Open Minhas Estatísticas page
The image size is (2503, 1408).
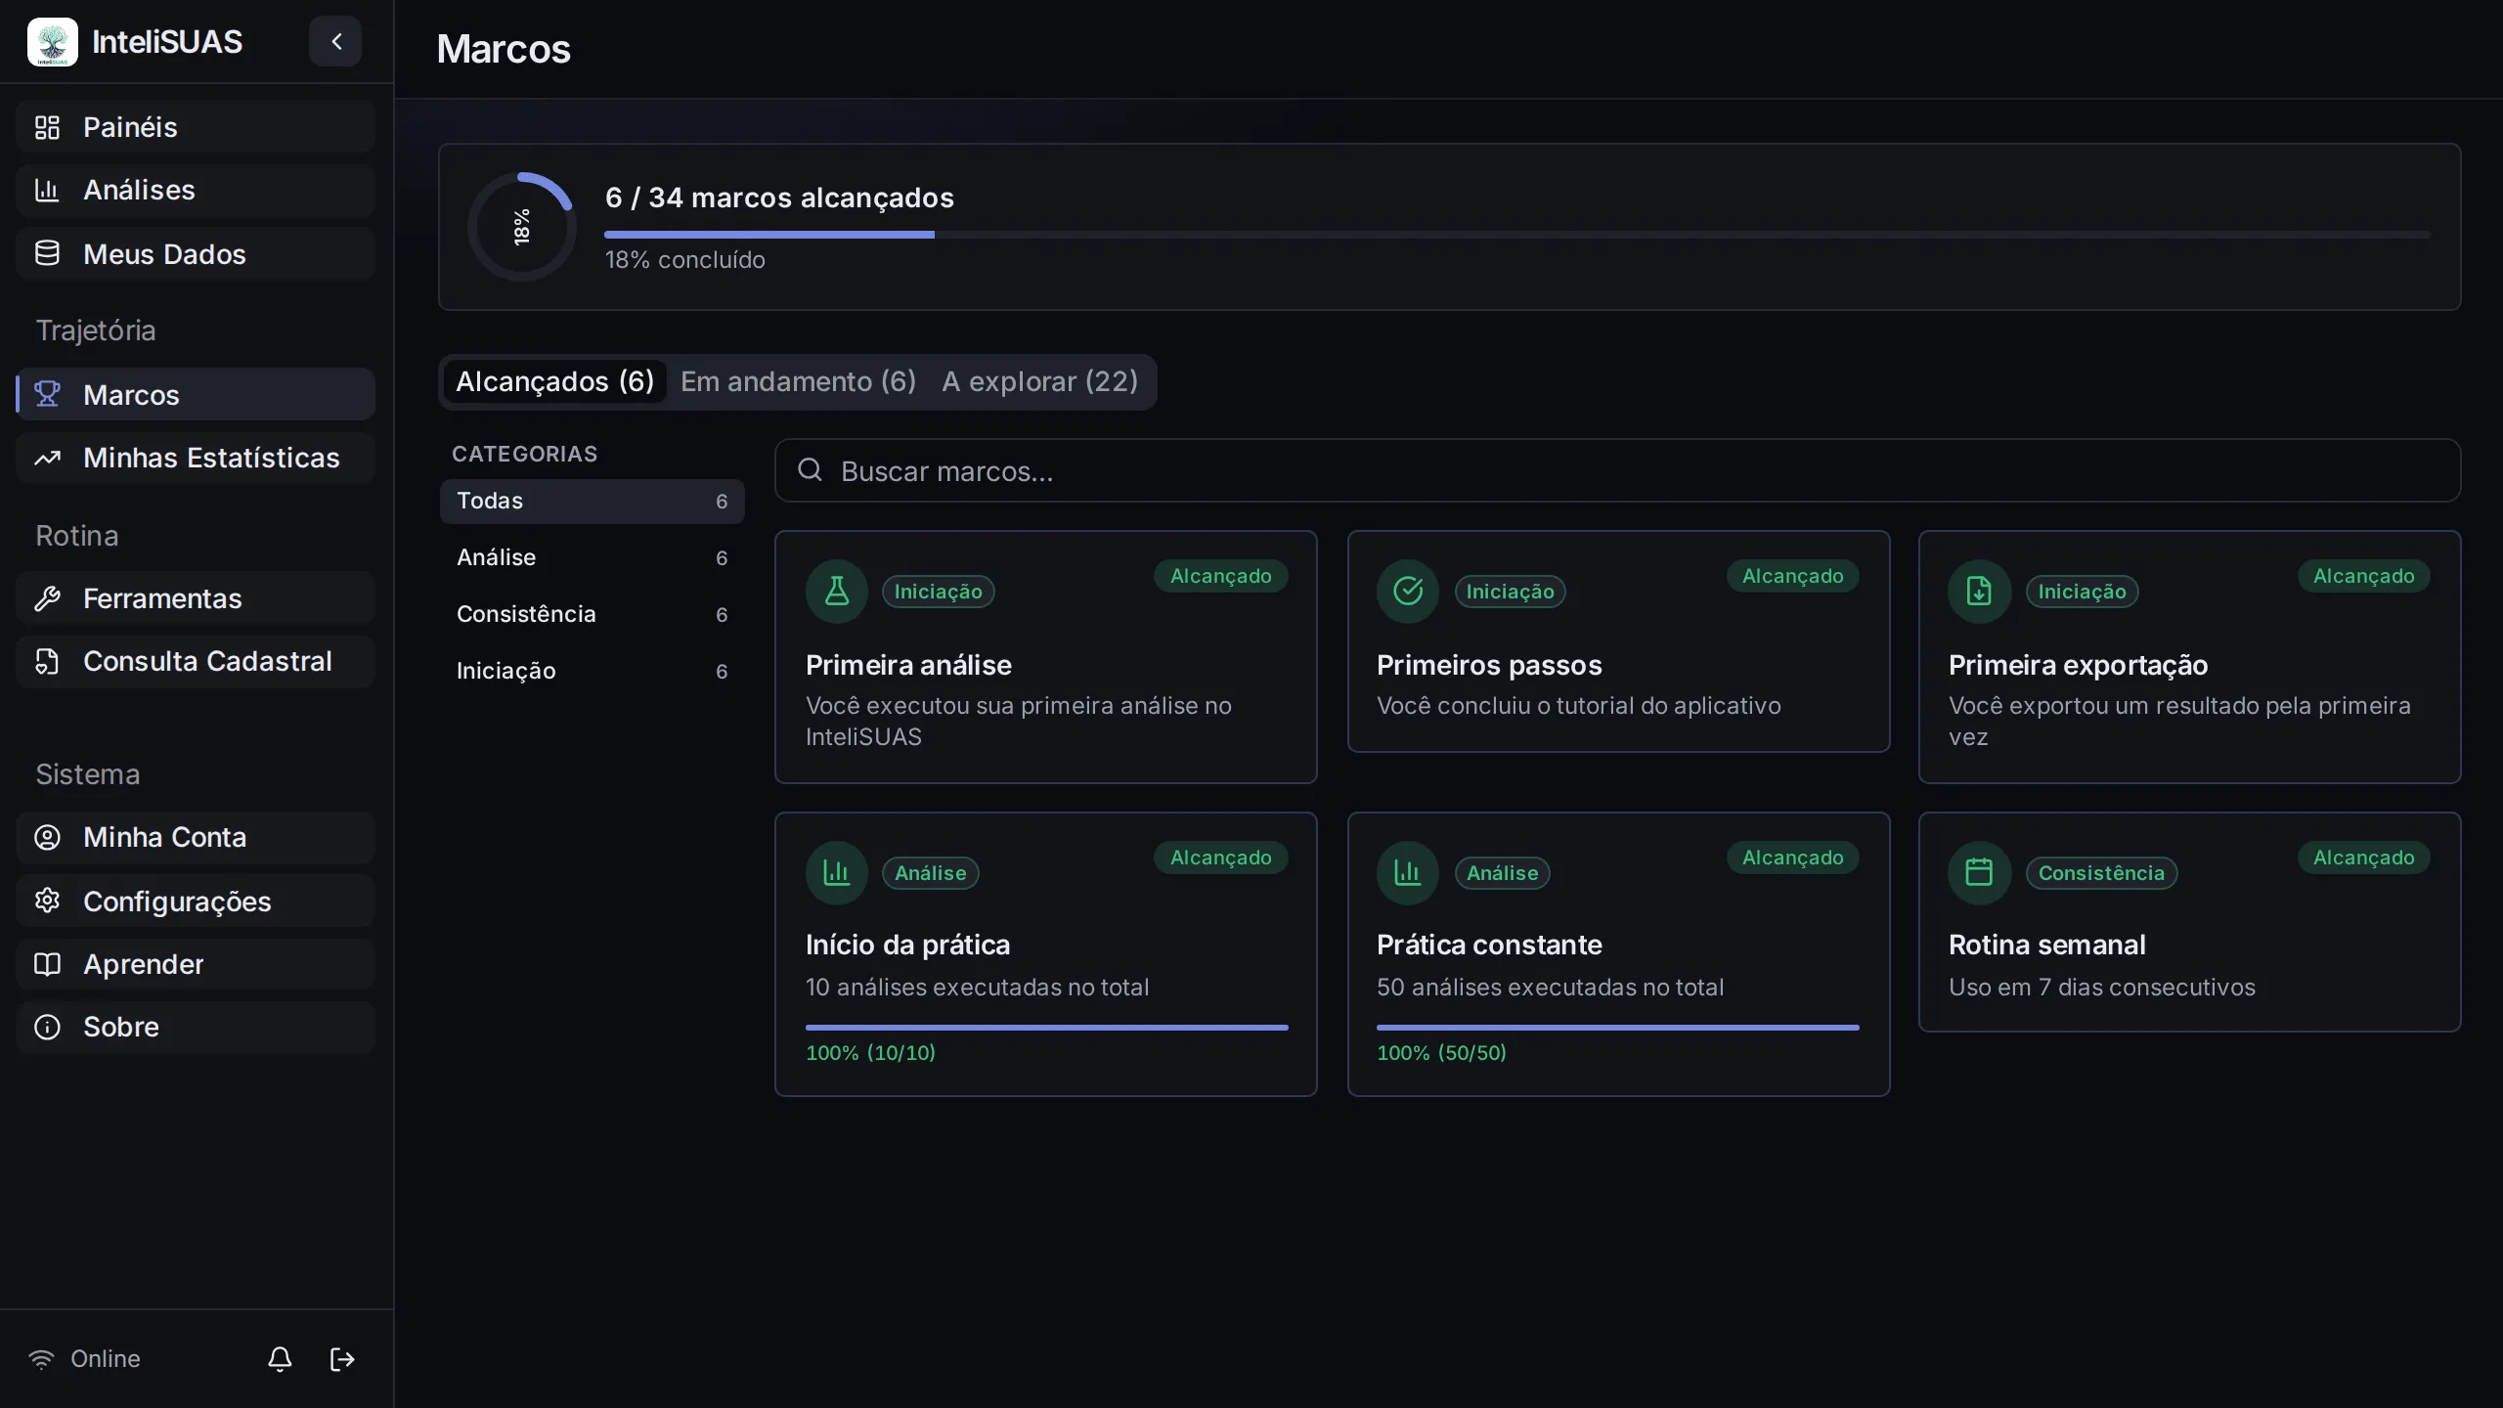coord(196,458)
